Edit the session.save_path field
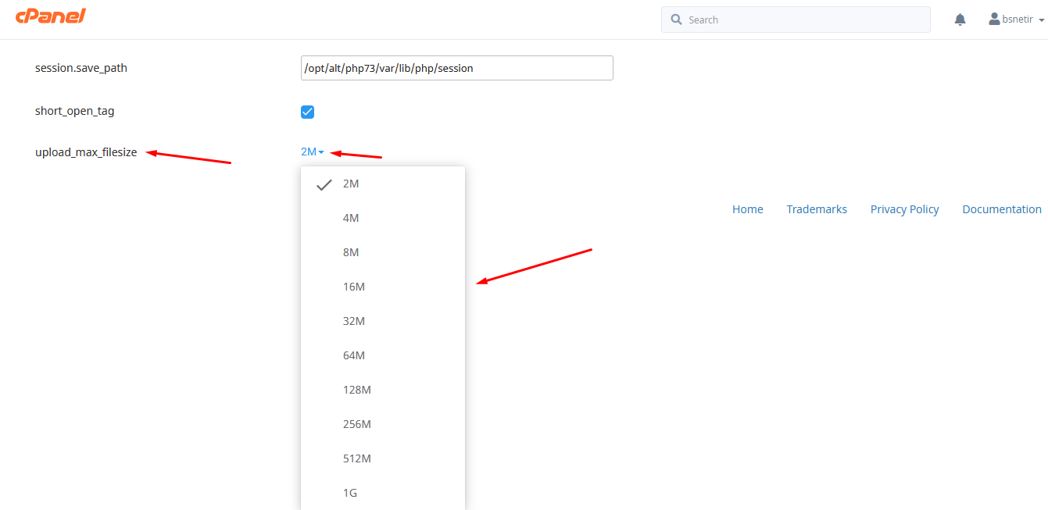This screenshot has width=1048, height=510. (457, 68)
